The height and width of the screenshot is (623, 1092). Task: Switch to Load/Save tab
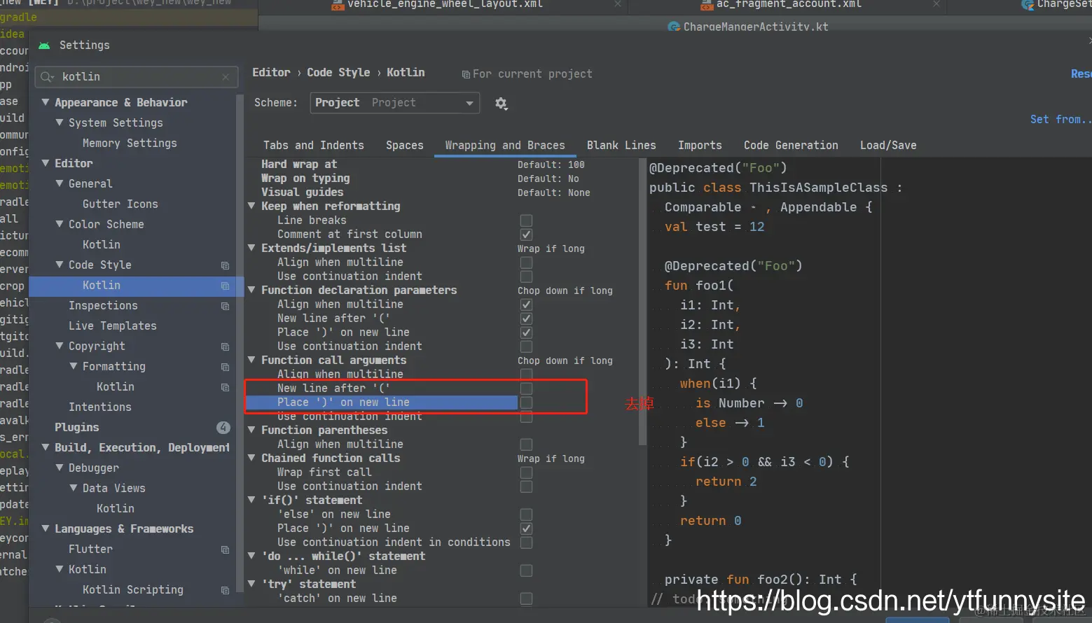point(888,146)
